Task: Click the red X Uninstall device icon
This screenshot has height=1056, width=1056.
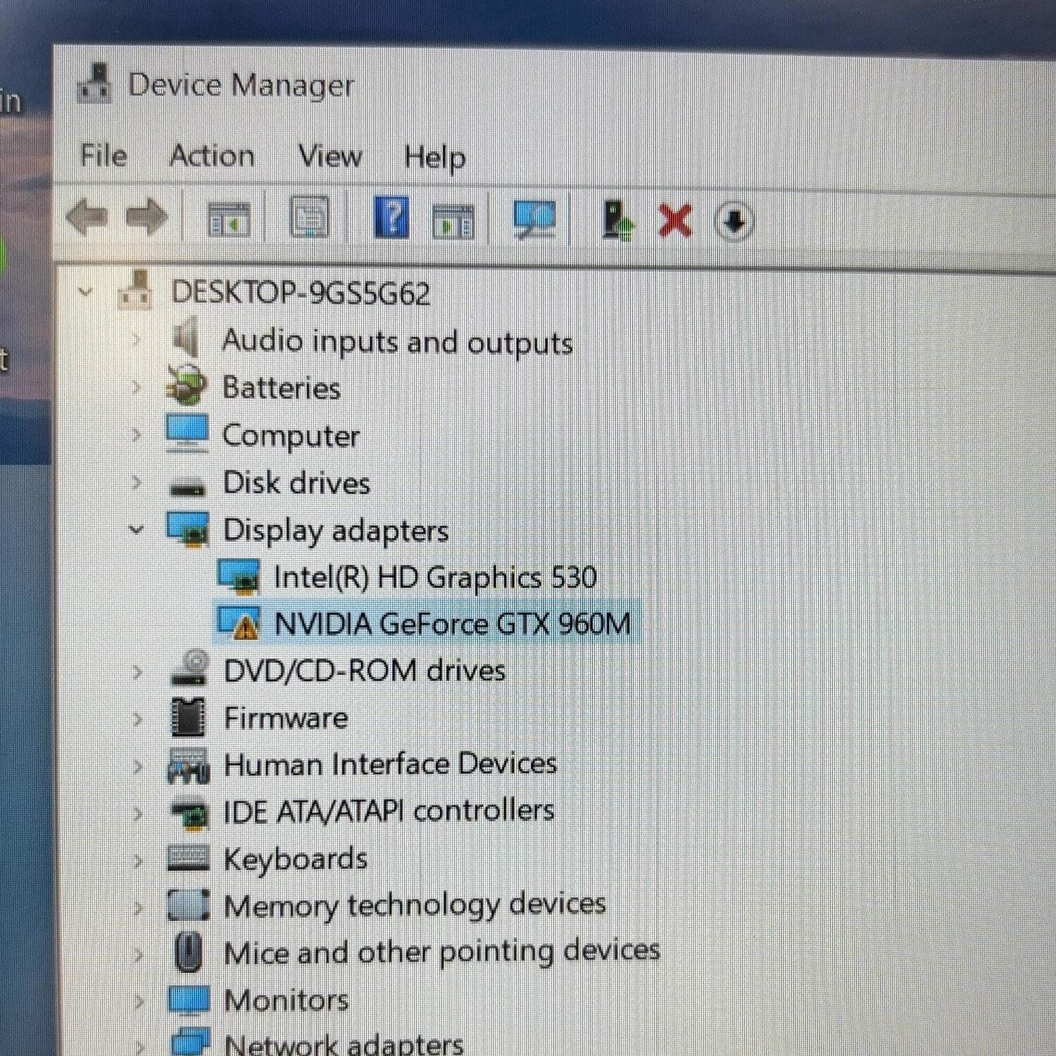Action: point(674,221)
